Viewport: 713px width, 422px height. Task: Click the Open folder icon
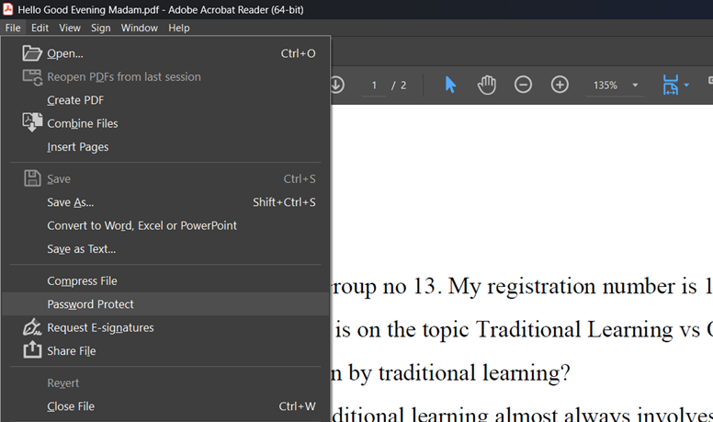pyautogui.click(x=32, y=53)
